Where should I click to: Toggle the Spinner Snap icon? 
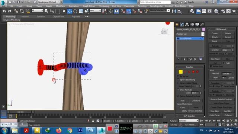tap(140, 11)
